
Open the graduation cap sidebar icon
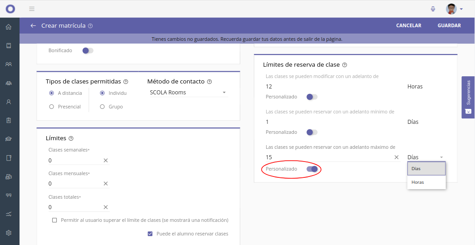[x=8, y=139]
